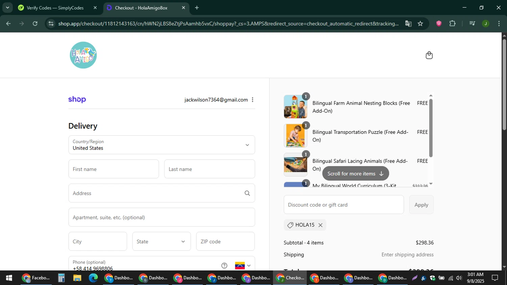
Task: Open site information icon in address bar
Action: click(x=51, y=24)
